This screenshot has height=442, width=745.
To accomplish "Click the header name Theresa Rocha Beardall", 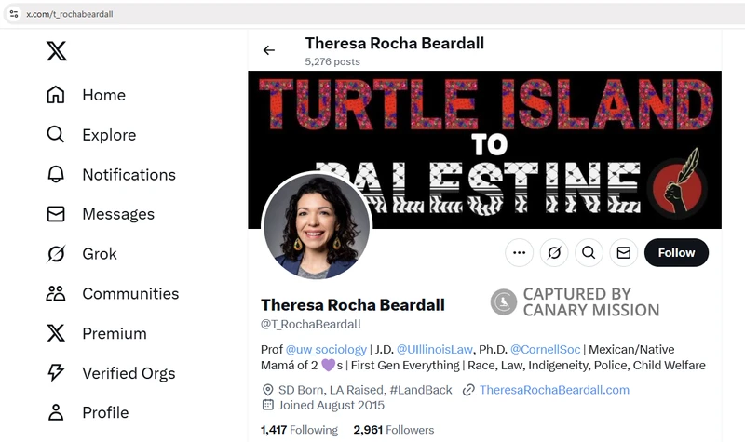I will point(394,43).
